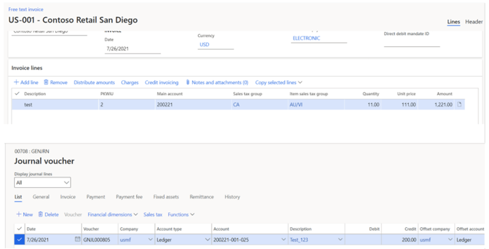The width and height of the screenshot is (489, 249).
Task: Open the Description Test_123 dropdown arrow
Action: pos(340,240)
